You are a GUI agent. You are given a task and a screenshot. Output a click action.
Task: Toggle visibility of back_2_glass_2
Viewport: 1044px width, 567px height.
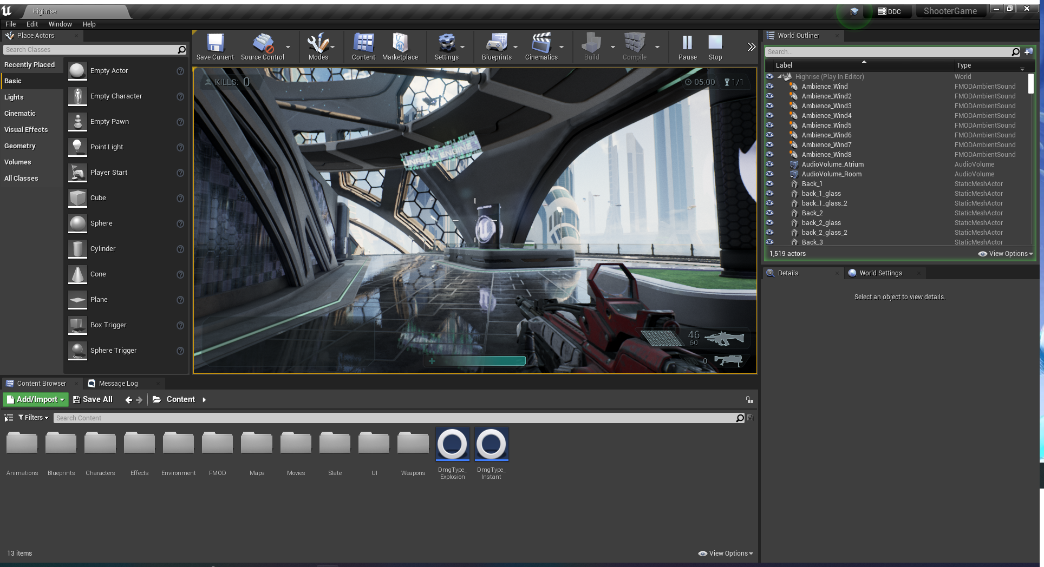(769, 232)
